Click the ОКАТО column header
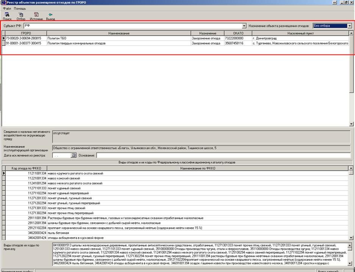Viewport: 355px width, 272px height. [x=238, y=33]
